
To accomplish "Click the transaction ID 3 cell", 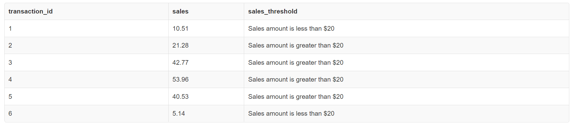I will tap(10, 63).
